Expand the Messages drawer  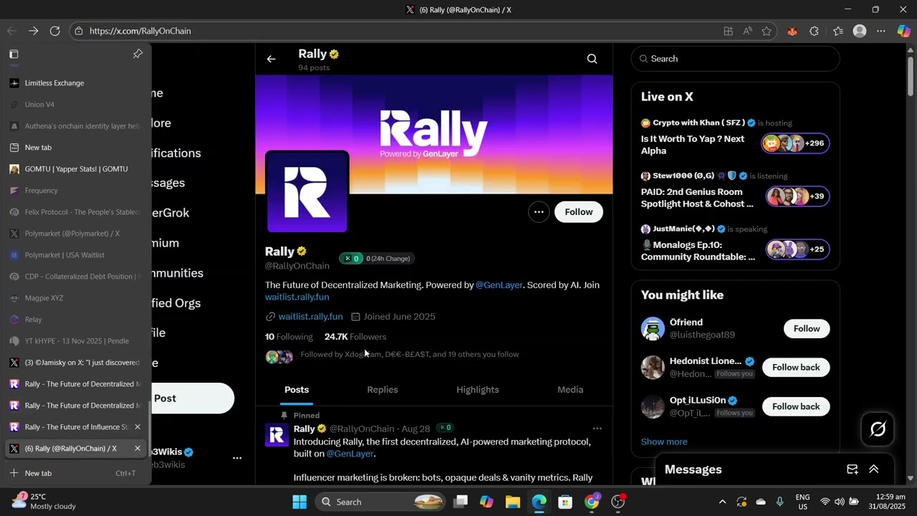point(874,469)
